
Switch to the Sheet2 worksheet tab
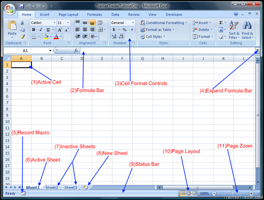point(52,187)
